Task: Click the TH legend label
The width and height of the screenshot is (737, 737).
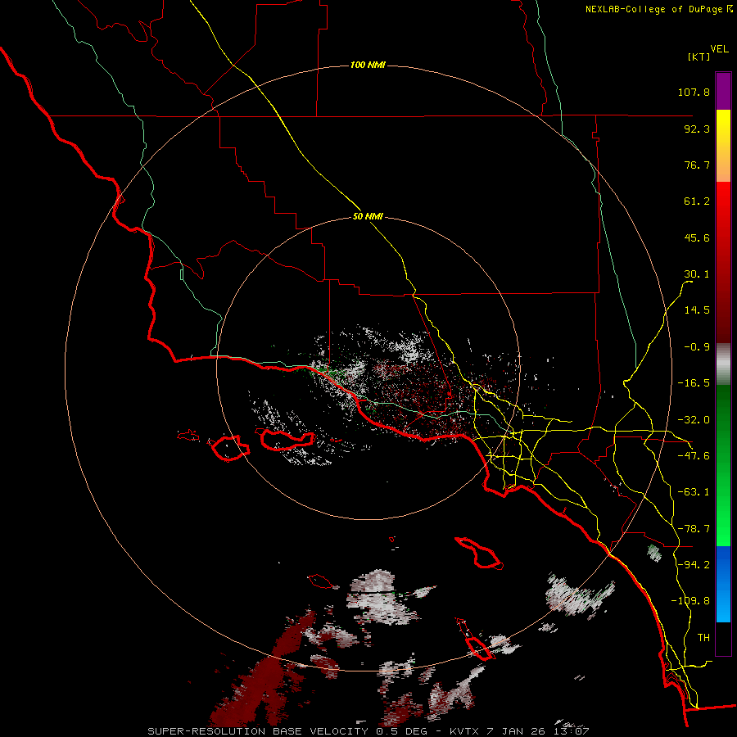Action: 703,638
